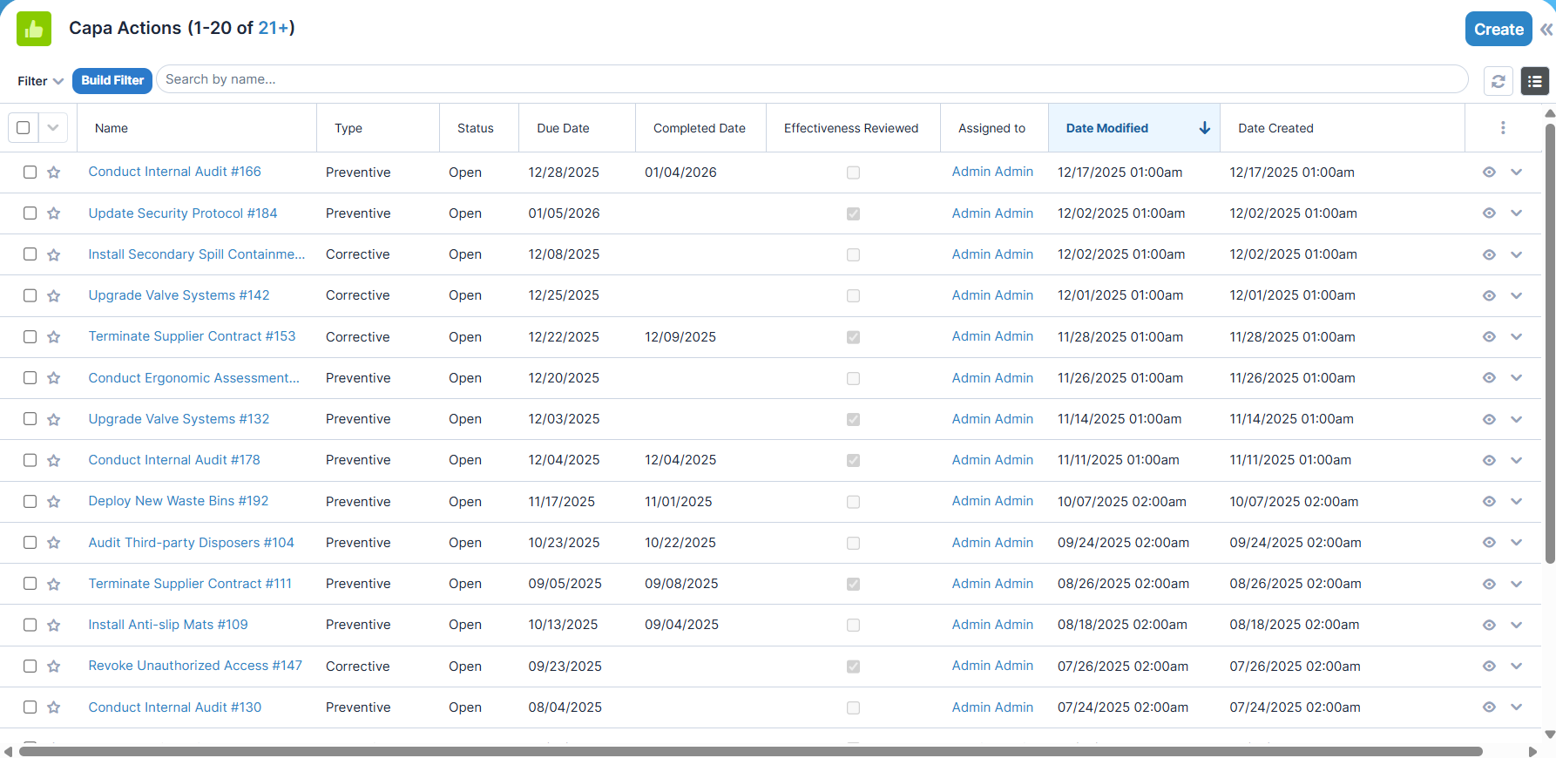Favorite Terminate Supplier Contract #111
Viewport: 1556px width, 758px height.
click(x=54, y=584)
